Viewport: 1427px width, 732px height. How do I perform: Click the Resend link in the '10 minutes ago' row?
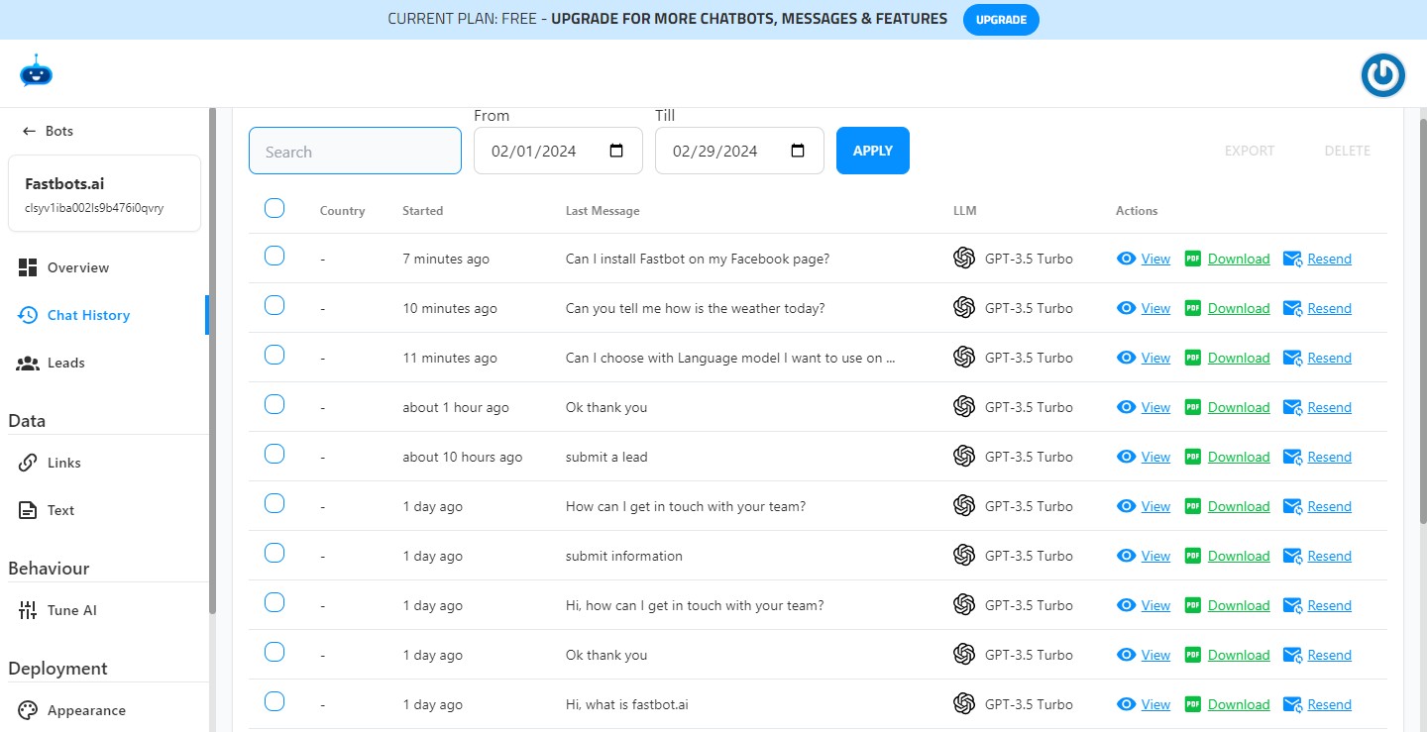1329,308
